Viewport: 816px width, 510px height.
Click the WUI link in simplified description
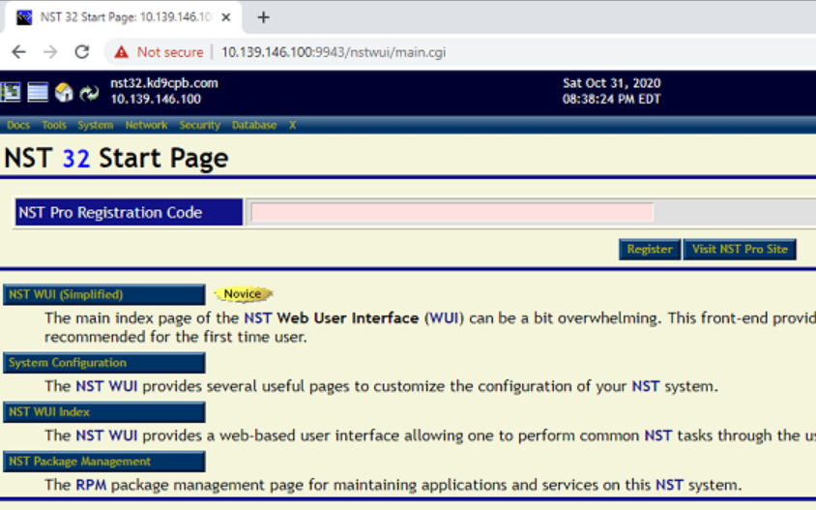[x=444, y=318]
